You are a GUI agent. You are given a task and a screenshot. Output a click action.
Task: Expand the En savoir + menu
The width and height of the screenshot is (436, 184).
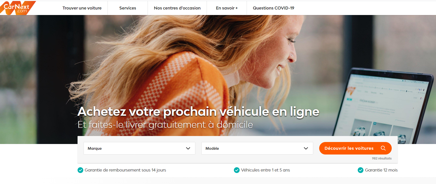click(x=227, y=8)
